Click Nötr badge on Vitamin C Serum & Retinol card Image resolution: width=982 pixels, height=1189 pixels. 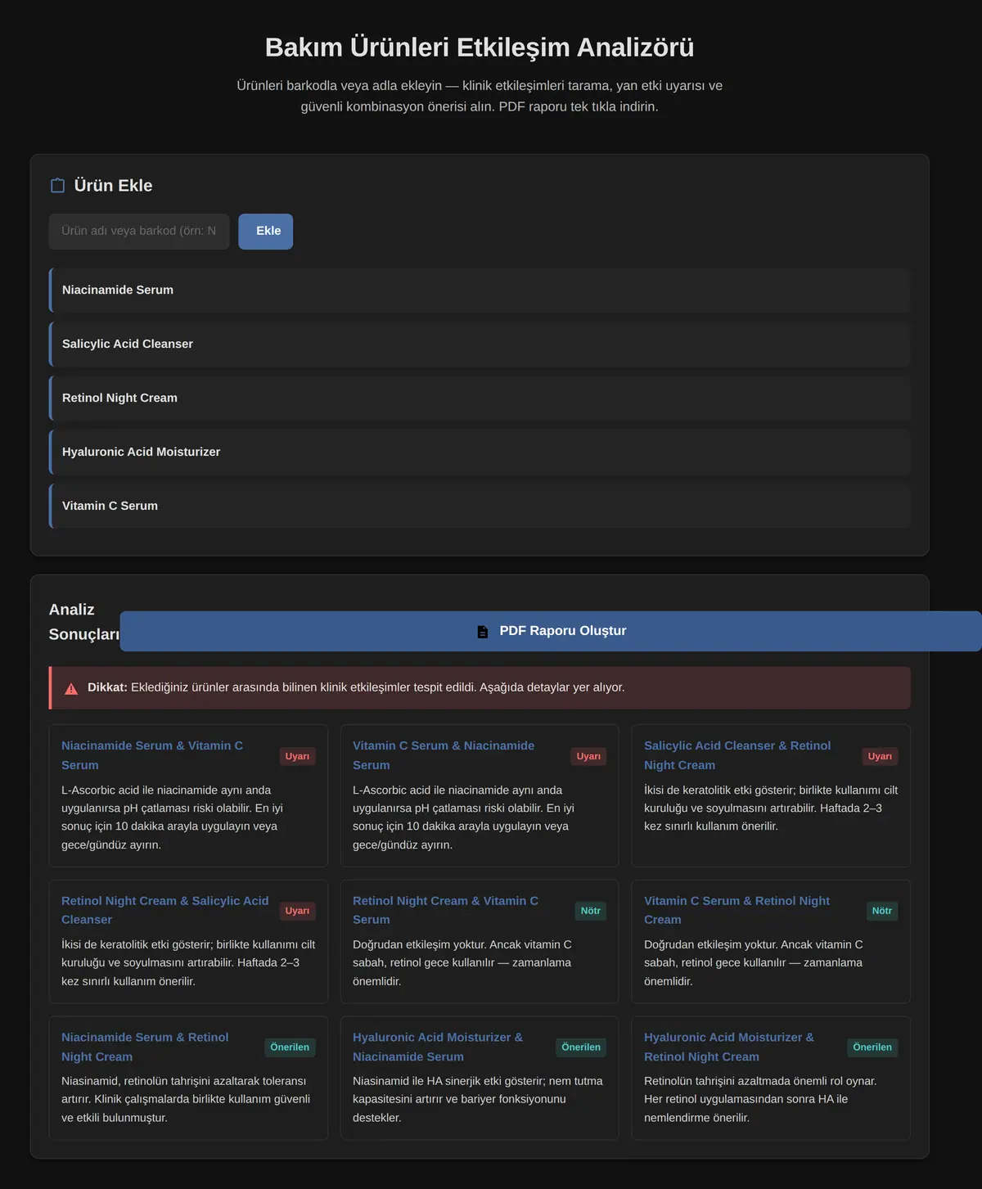coord(882,911)
